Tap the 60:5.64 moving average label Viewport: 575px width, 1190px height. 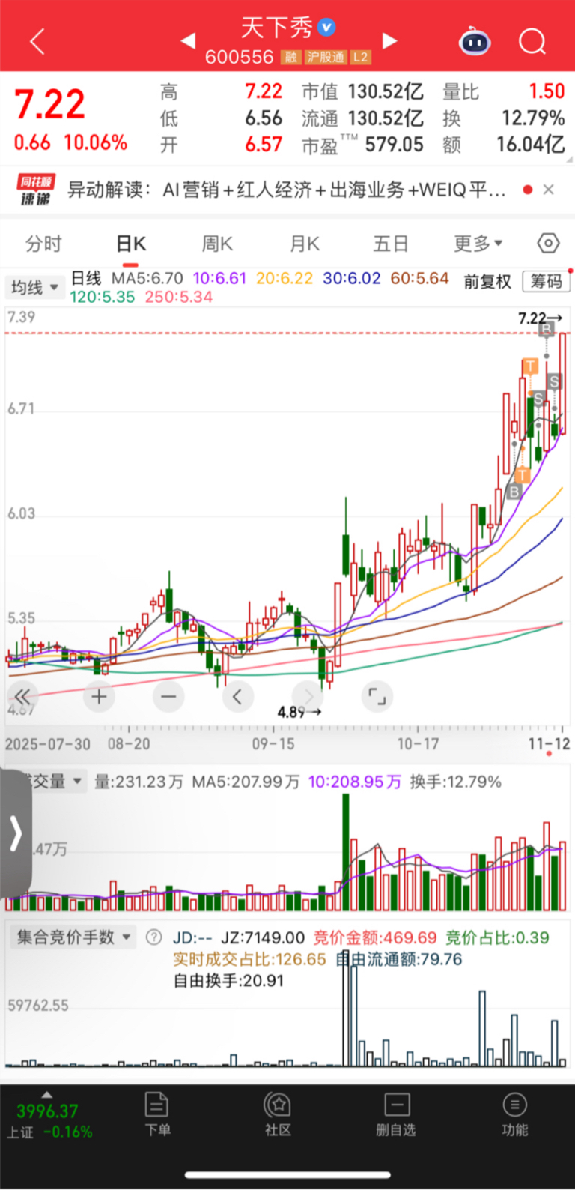(419, 278)
